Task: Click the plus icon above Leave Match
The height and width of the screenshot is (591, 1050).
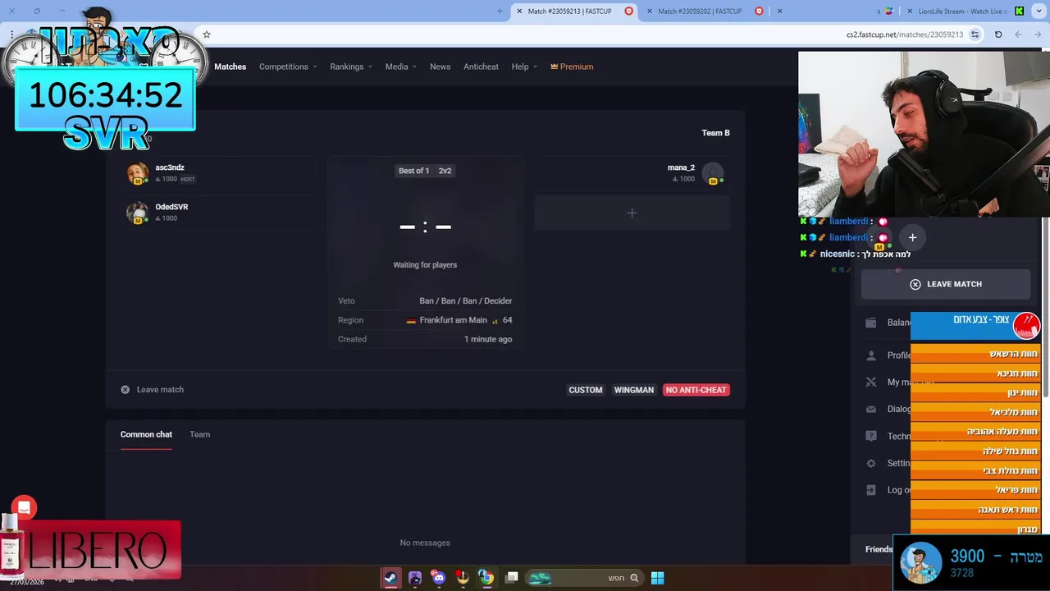Action: 912,237
